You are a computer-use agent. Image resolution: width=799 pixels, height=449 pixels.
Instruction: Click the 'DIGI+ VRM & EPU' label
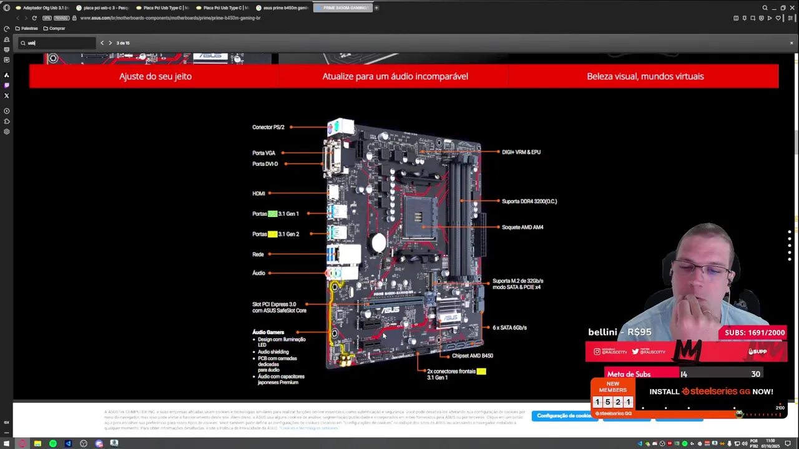pyautogui.click(x=521, y=152)
